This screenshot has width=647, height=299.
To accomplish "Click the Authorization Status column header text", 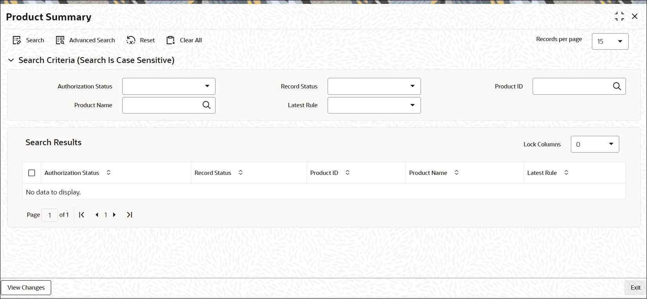I will click(x=72, y=173).
